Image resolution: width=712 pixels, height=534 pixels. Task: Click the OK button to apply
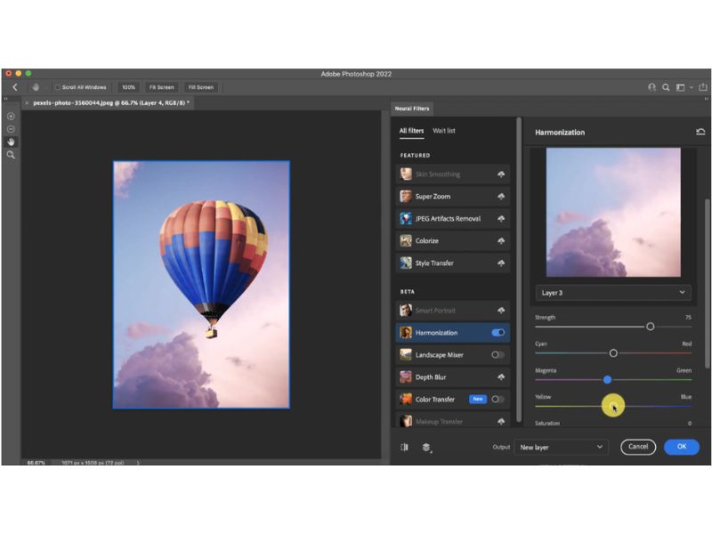point(681,447)
